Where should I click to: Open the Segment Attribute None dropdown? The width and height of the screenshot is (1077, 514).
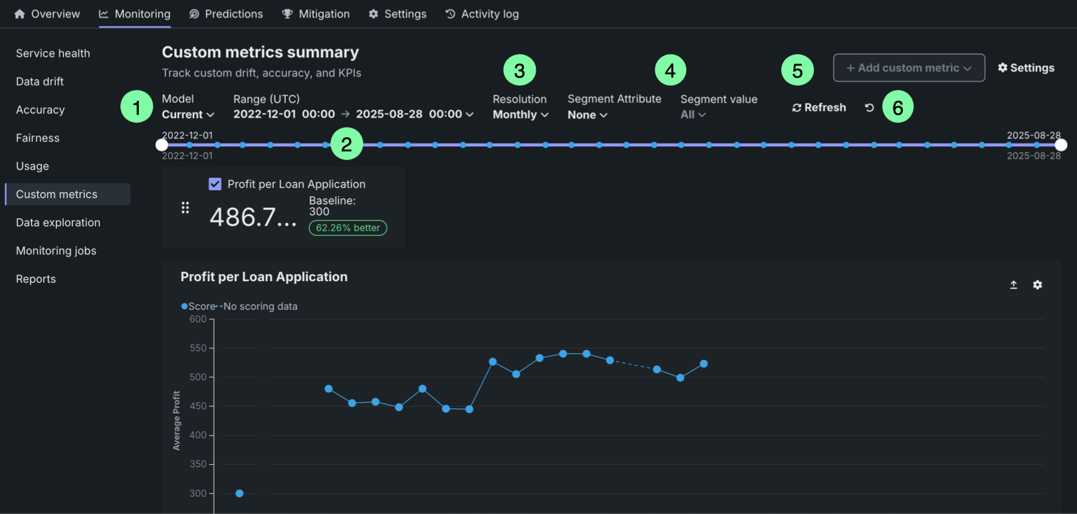click(x=587, y=115)
